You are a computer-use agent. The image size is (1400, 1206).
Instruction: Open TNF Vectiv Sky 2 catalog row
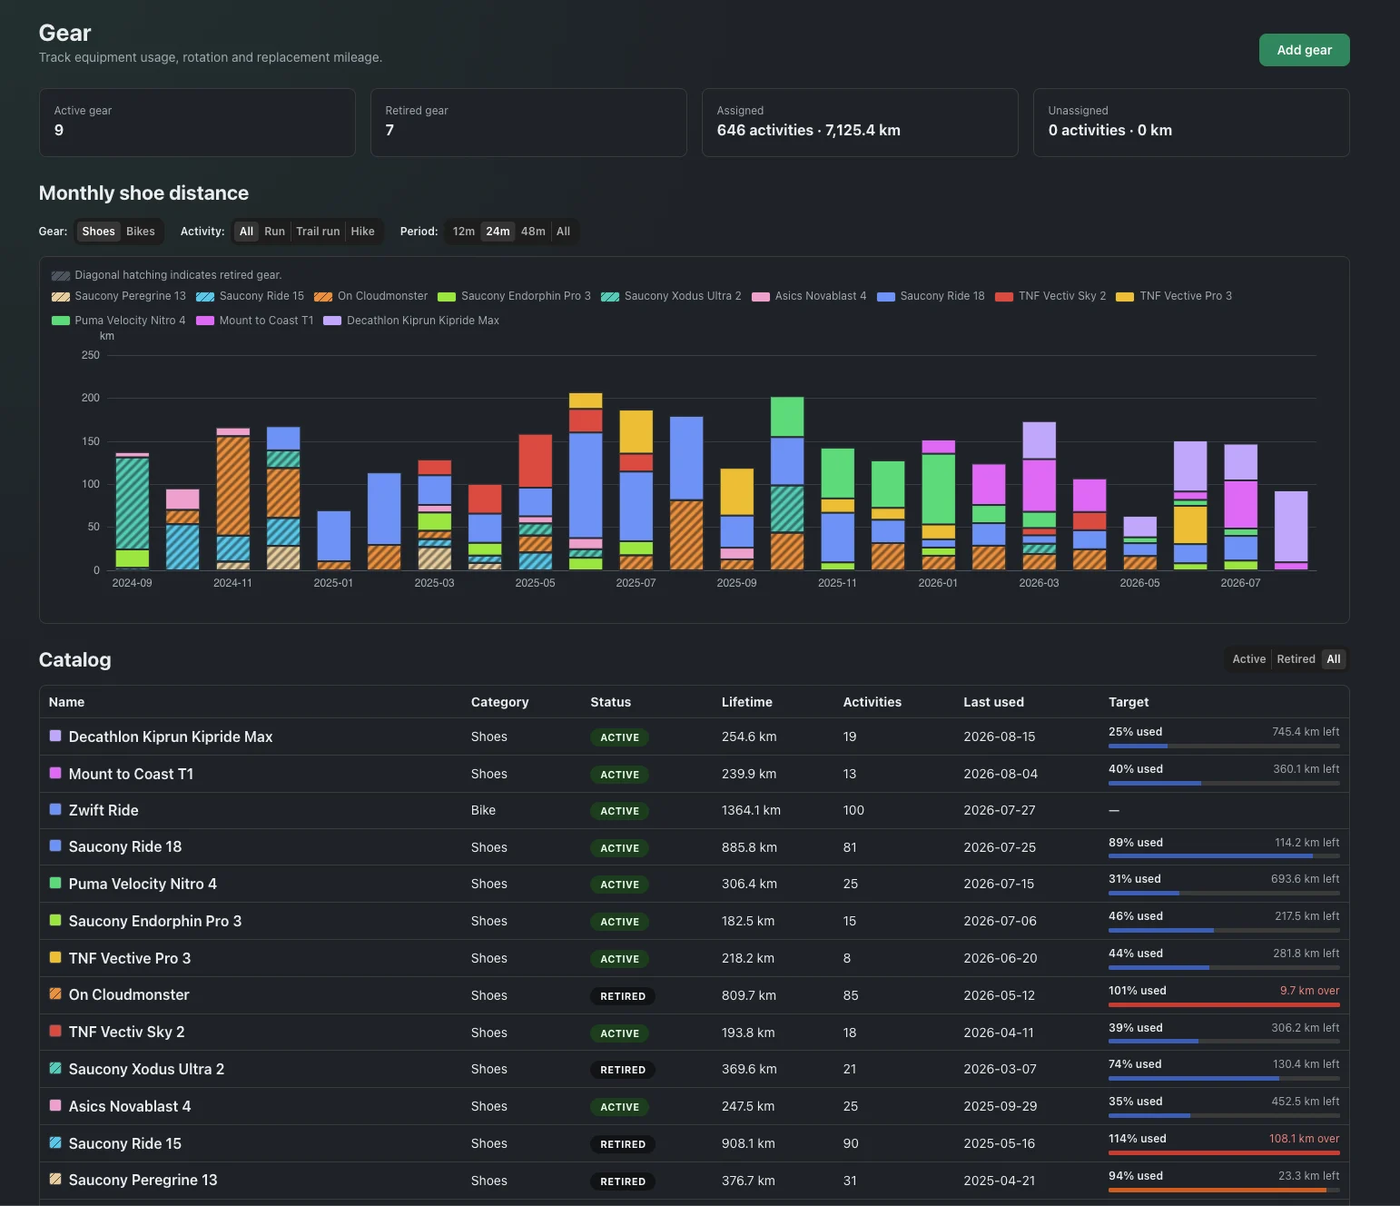pos(694,1032)
